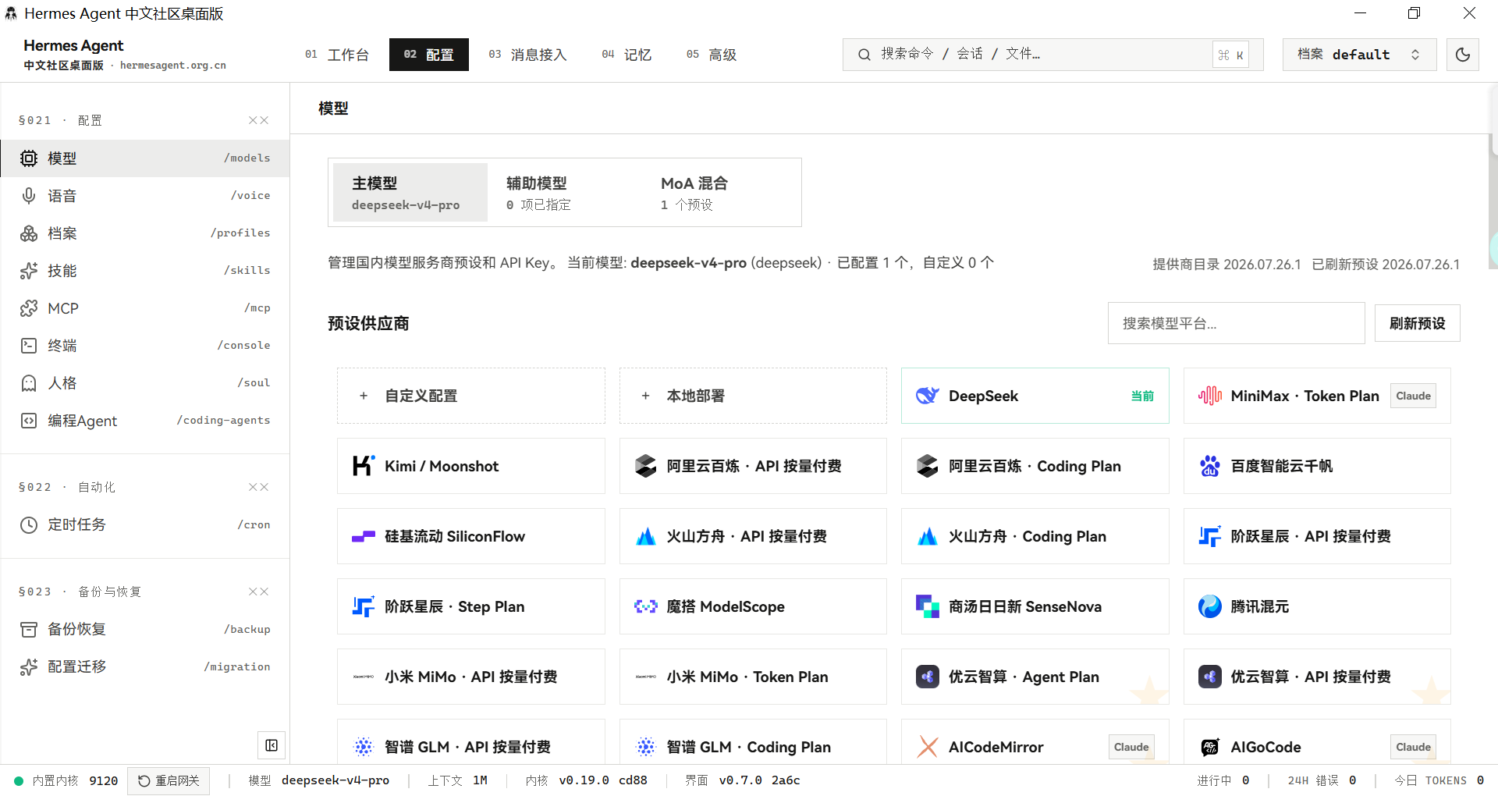
Task: Collapse the §022 自动化 sidebar section
Action: click(258, 487)
